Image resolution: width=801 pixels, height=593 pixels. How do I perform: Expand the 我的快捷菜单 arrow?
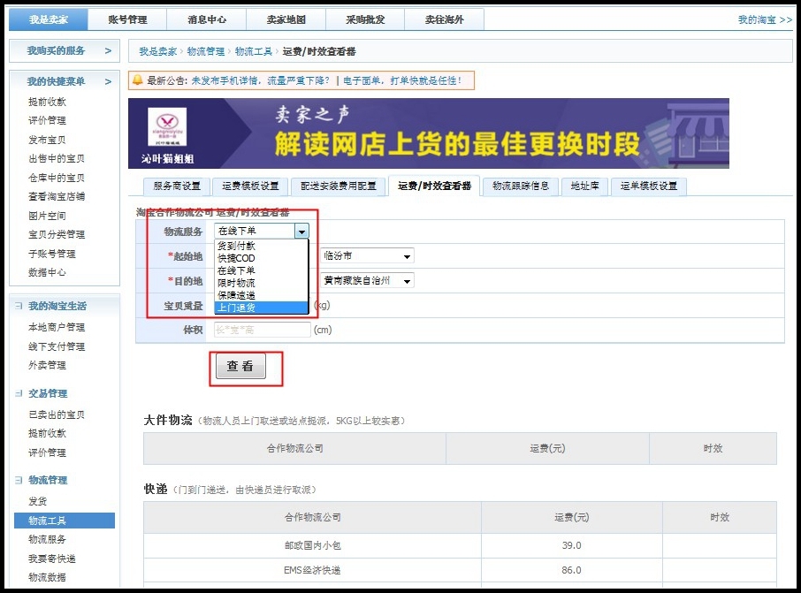tap(108, 81)
